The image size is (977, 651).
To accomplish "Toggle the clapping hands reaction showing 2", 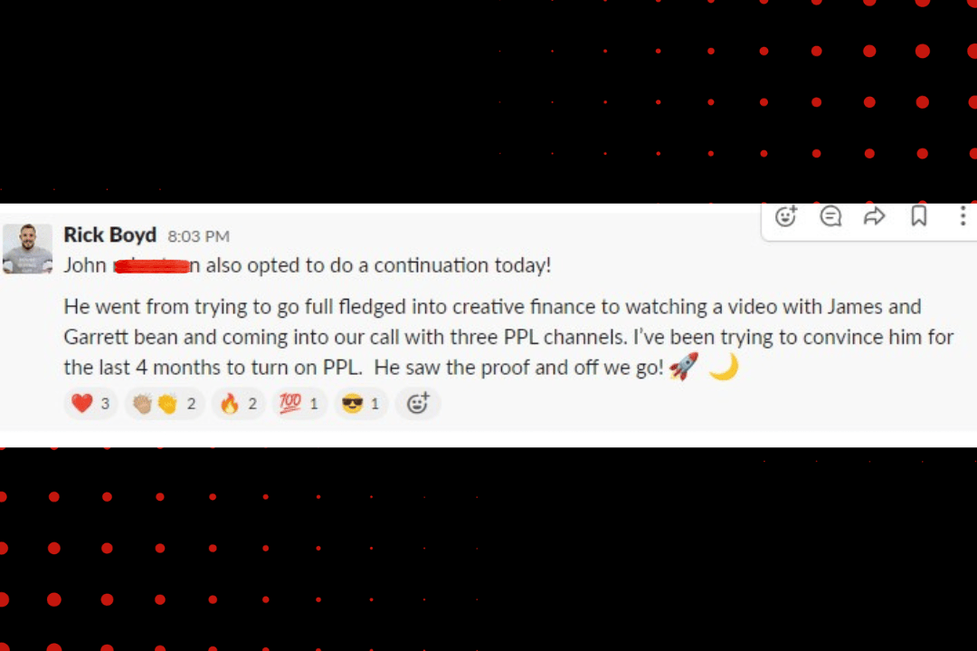I will tap(165, 404).
